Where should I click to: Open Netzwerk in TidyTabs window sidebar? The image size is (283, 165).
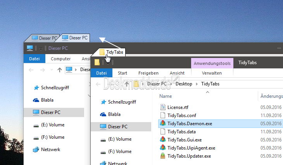pyautogui.click(x=117, y=163)
